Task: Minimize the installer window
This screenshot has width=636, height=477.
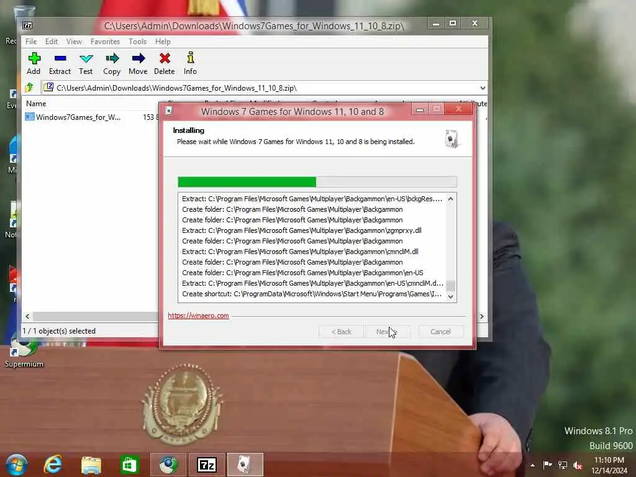Action: tap(420, 109)
